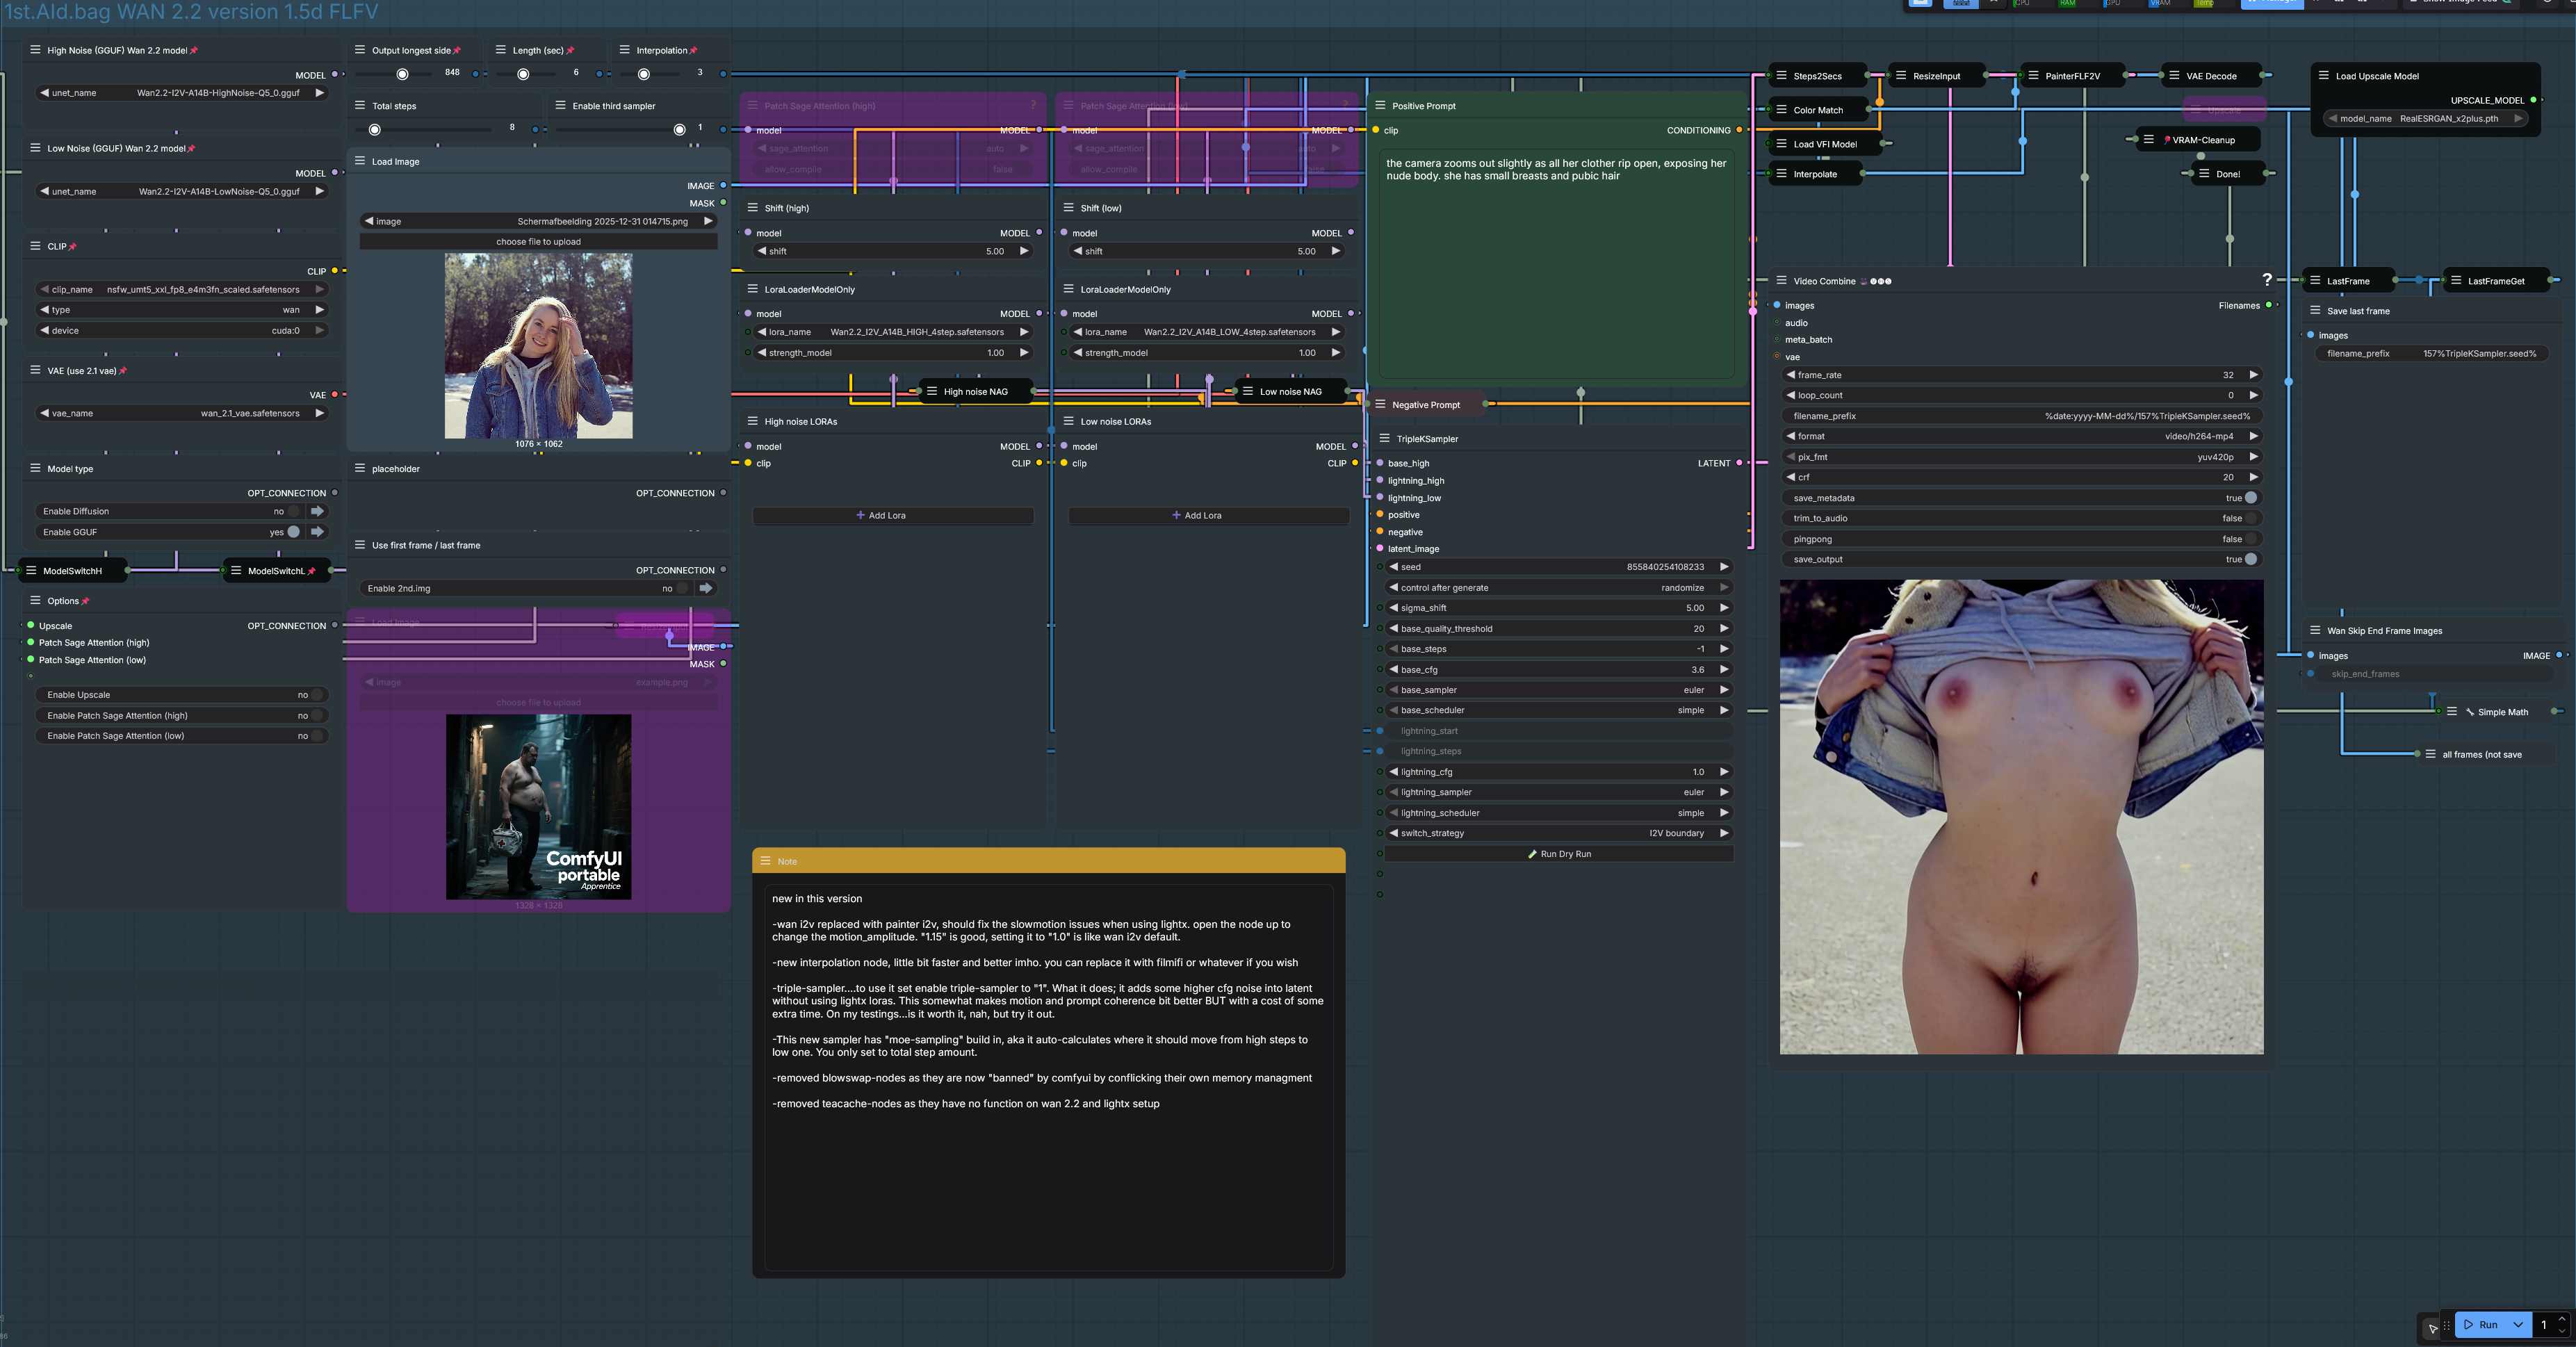Viewport: 2576px width, 1347px height.
Task: Click the arrow icon next to Enable GGUF
Action: tap(317, 532)
